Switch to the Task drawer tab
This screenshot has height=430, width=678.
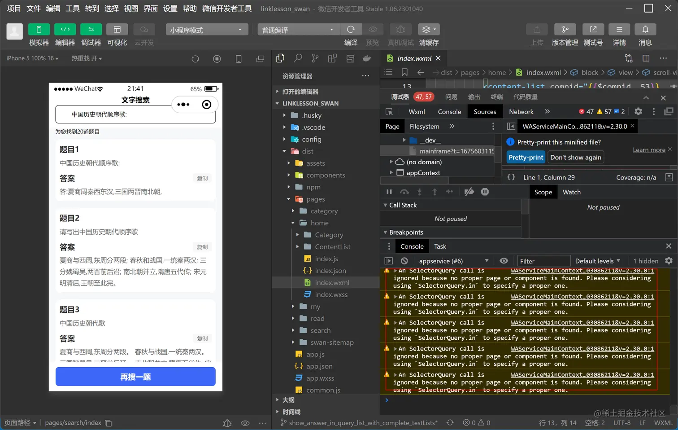[440, 246]
